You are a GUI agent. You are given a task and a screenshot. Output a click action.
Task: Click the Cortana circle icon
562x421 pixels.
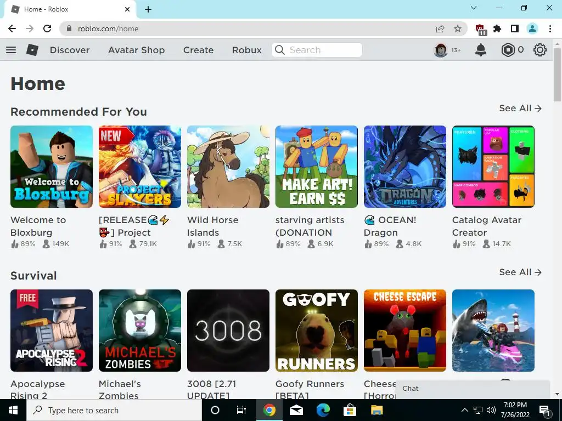point(215,410)
